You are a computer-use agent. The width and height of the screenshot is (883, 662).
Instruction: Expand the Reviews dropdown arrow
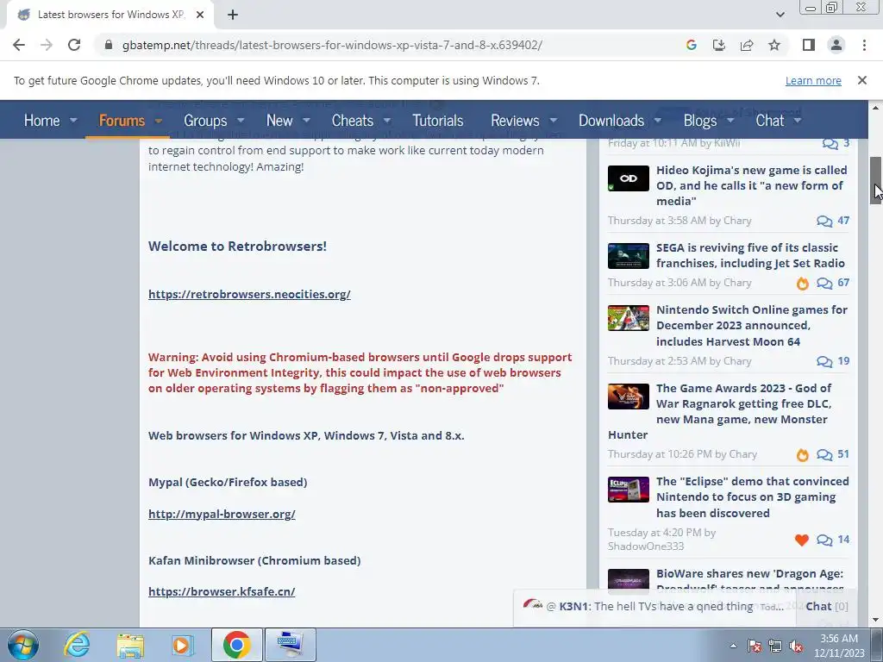point(553,120)
